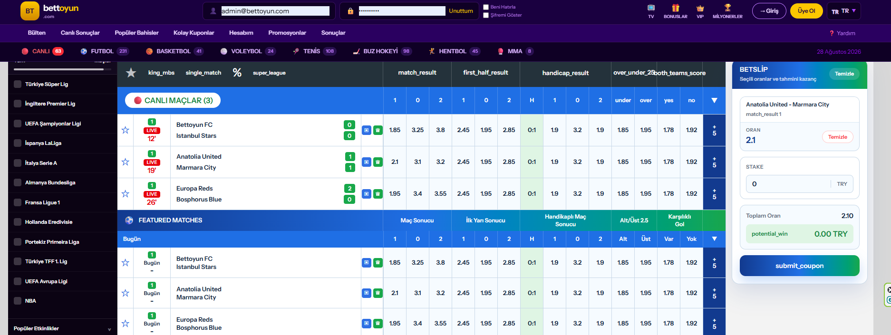Select the CANLI live tab
Viewport: 891px width, 335px height.
[x=42, y=51]
